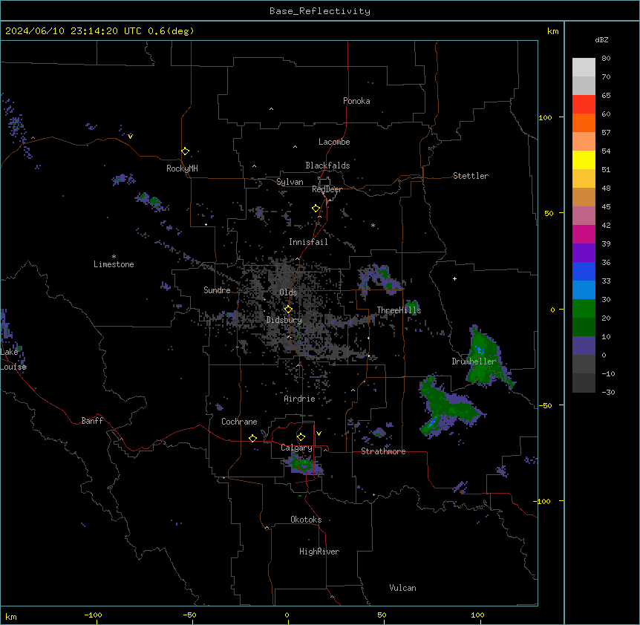The height and width of the screenshot is (625, 640).
Task: Click the -100 tick on the horizontal axis
Action: click(93, 615)
